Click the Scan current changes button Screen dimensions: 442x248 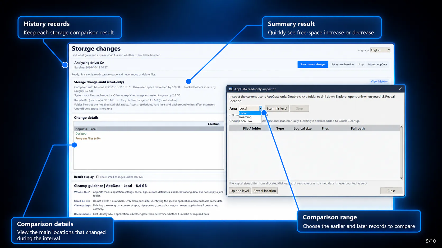[313, 65]
